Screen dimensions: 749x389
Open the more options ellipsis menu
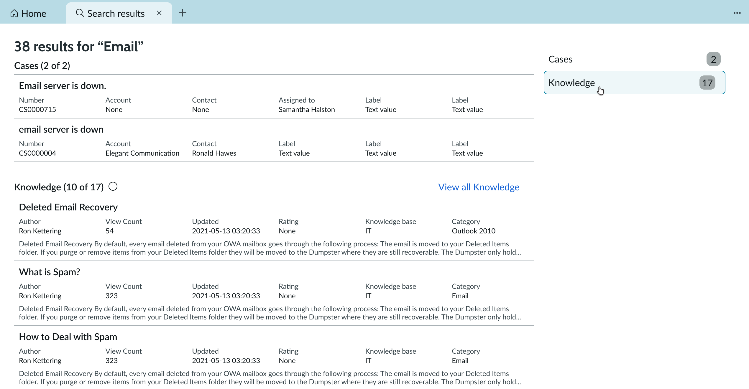pos(737,13)
